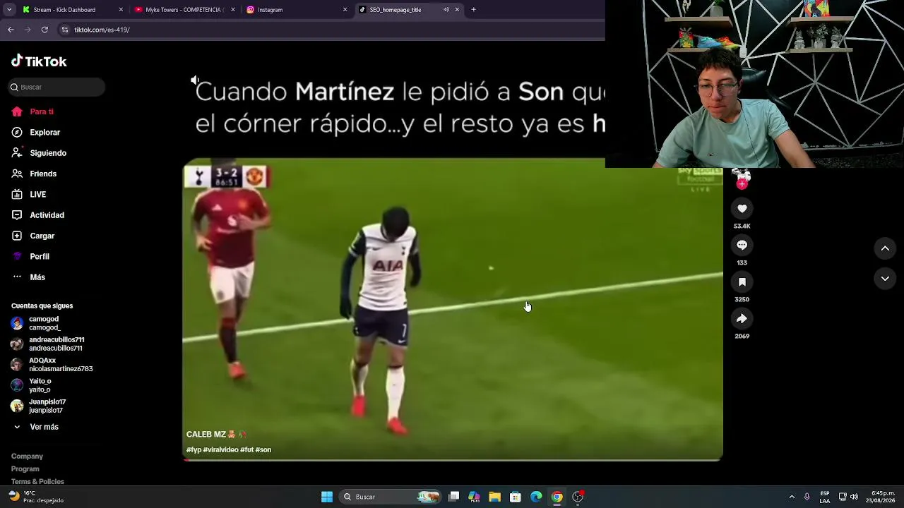The width and height of the screenshot is (904, 508).
Task: Click the #fut hashtag
Action: pos(246,449)
